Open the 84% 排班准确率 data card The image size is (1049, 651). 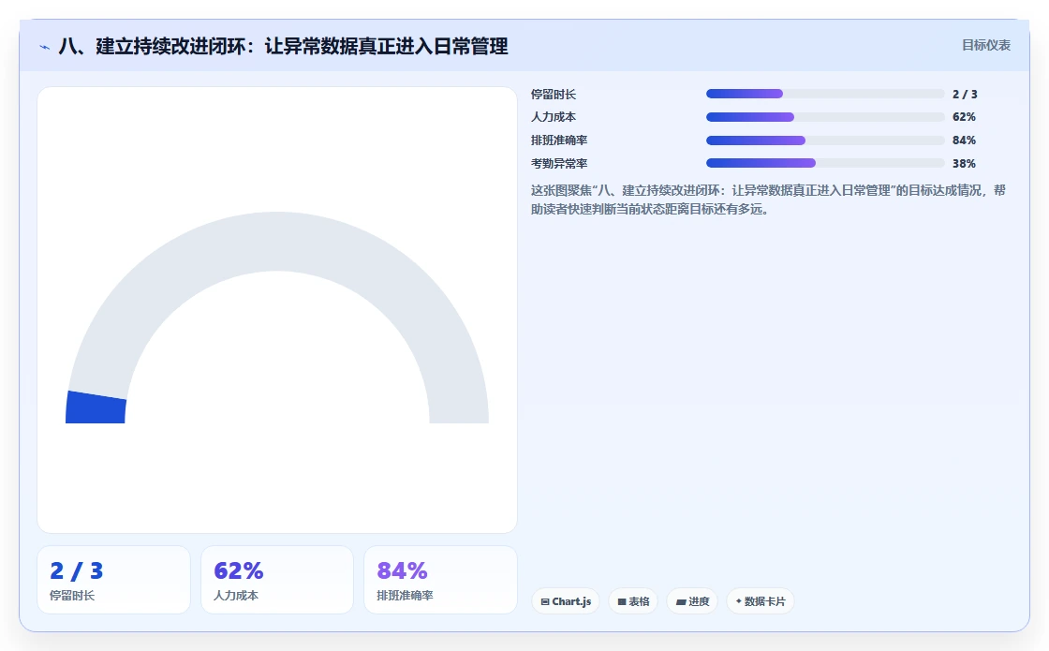pyautogui.click(x=440, y=580)
